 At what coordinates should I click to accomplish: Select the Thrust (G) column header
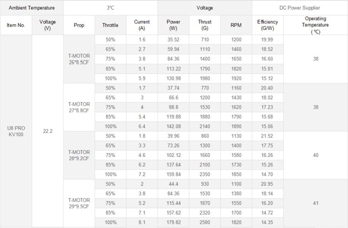pyautogui.click(x=205, y=25)
